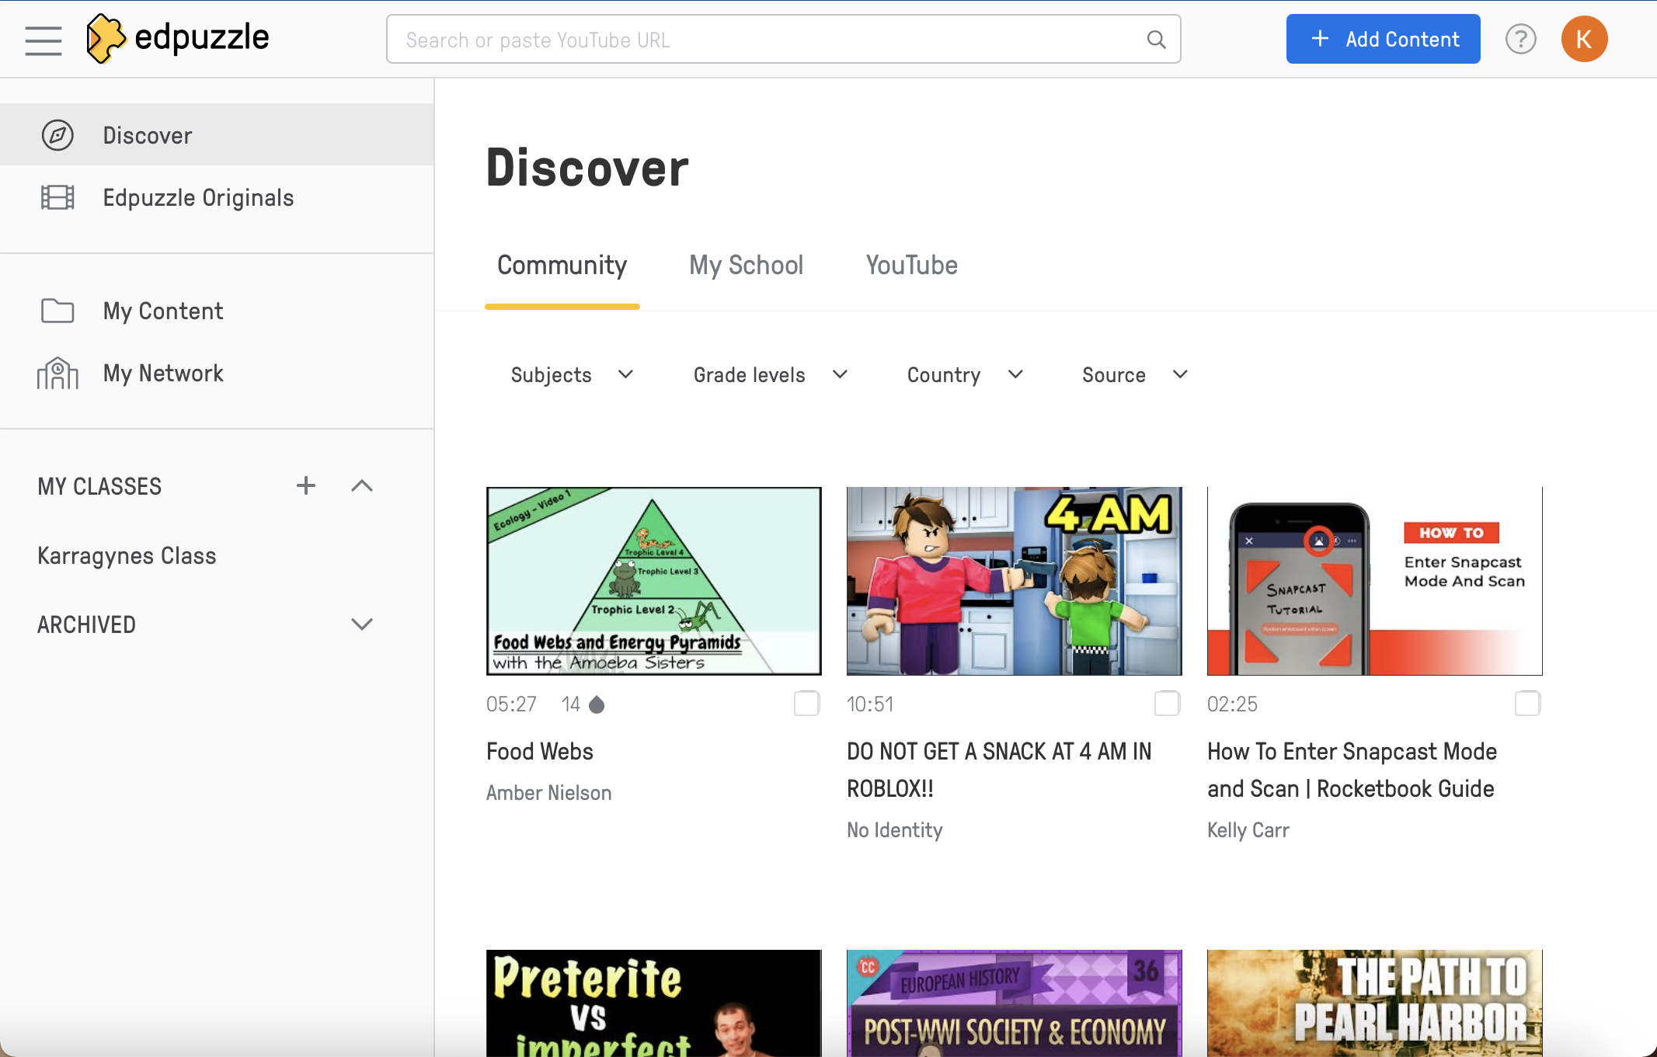Click the MY CLASSES heading
This screenshot has width=1657, height=1057.
point(99,486)
